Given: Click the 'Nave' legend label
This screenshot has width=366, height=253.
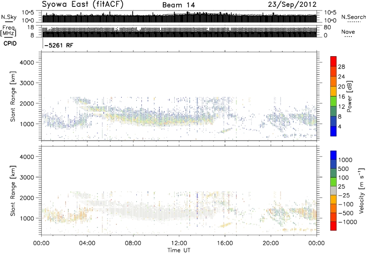Looking at the screenshot, I should tap(348, 32).
